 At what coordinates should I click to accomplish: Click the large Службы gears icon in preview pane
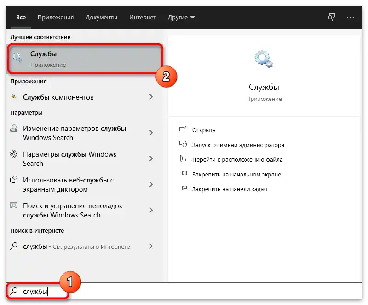coord(264,59)
